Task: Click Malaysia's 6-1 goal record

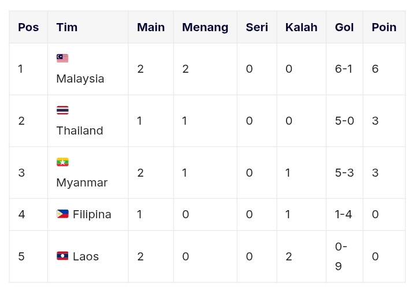Action: (344, 69)
